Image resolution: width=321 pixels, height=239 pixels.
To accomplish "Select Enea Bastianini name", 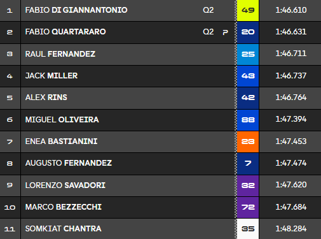I will tap(61, 141).
